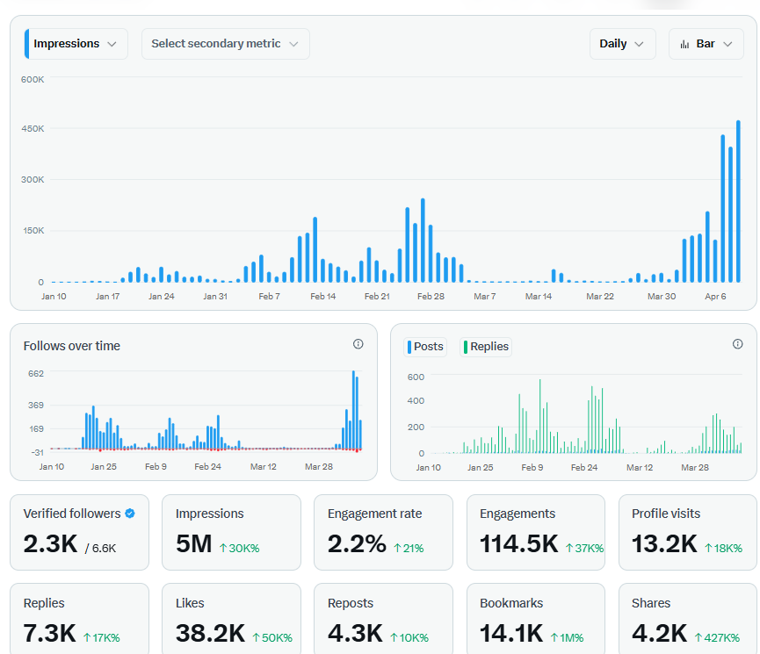Screen dimensions: 760x654
Task: Select the Reposts 4.3K card
Action: tap(383, 619)
